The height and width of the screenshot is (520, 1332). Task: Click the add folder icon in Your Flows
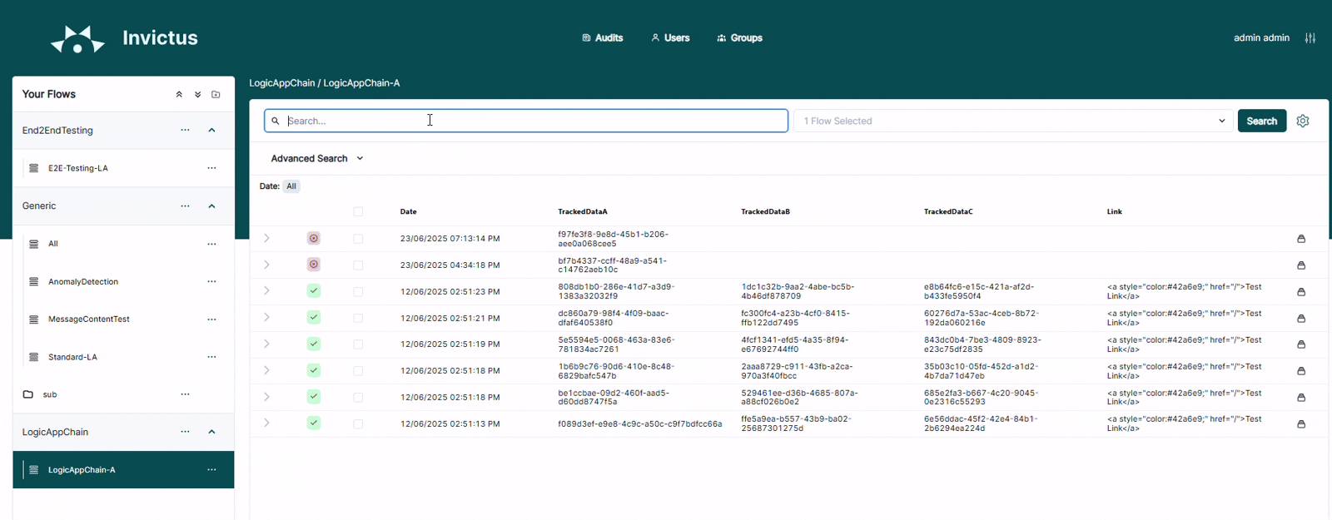point(216,95)
